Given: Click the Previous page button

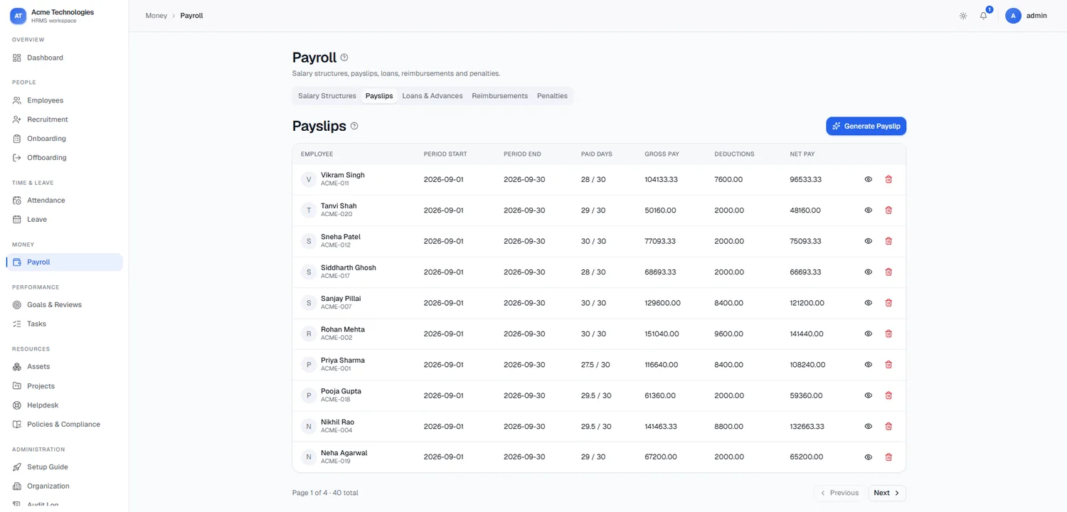Looking at the screenshot, I should [839, 493].
